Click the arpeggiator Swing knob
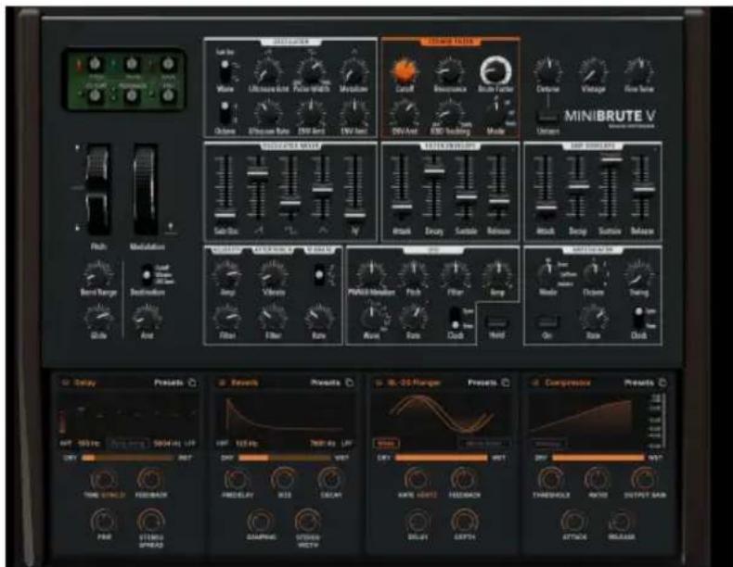This screenshot has height=567, width=733. pos(638,275)
